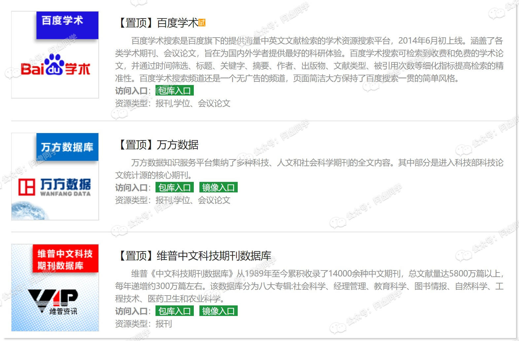Open the 万方数据 镜像入口 button
Screen dimensions: 519x341
pyautogui.click(x=218, y=187)
